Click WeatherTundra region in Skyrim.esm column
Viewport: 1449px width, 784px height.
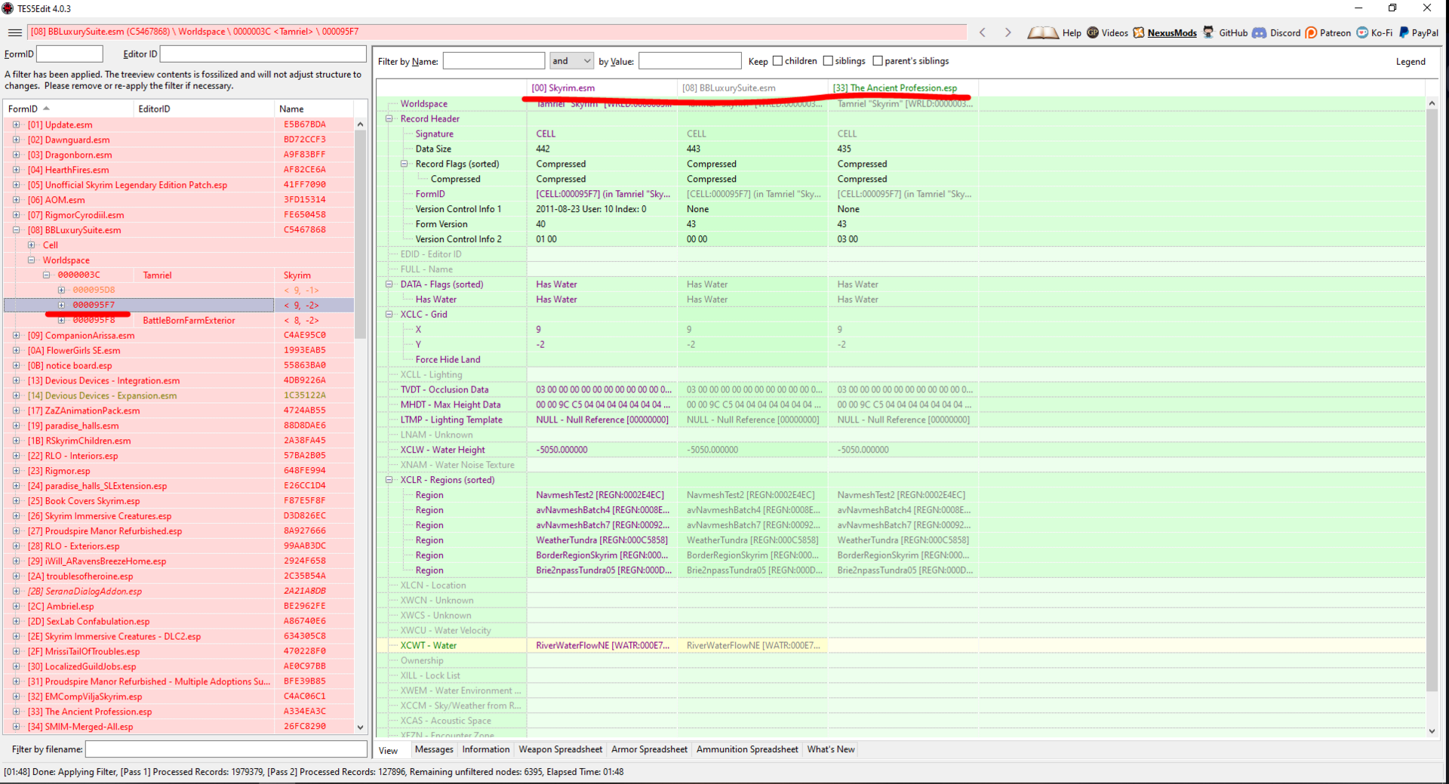click(601, 540)
